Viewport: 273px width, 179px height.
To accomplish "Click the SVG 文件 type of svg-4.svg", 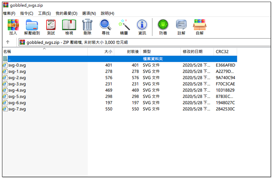I will (x=151, y=90).
